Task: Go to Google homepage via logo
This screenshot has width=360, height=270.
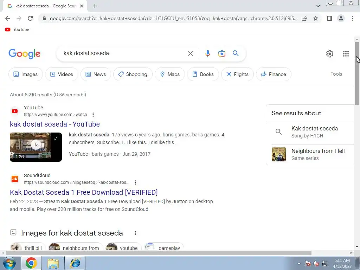Action: click(24, 54)
